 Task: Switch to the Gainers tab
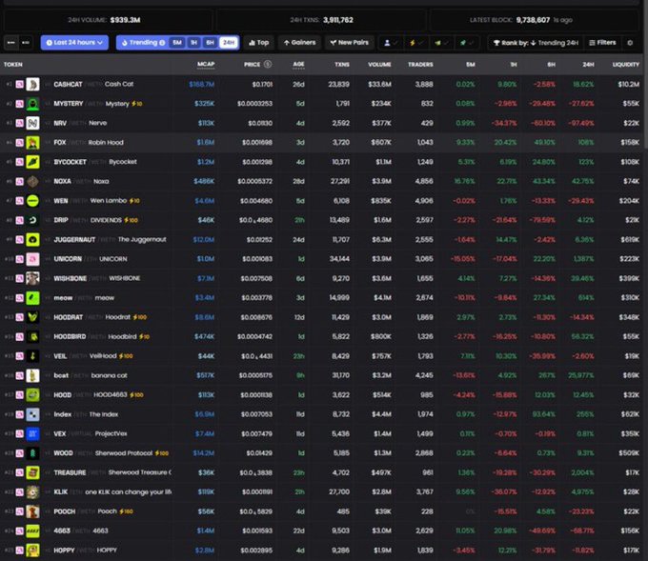299,43
